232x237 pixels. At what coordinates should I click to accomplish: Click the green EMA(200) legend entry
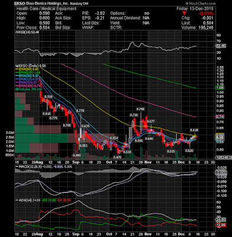click(x=28, y=72)
